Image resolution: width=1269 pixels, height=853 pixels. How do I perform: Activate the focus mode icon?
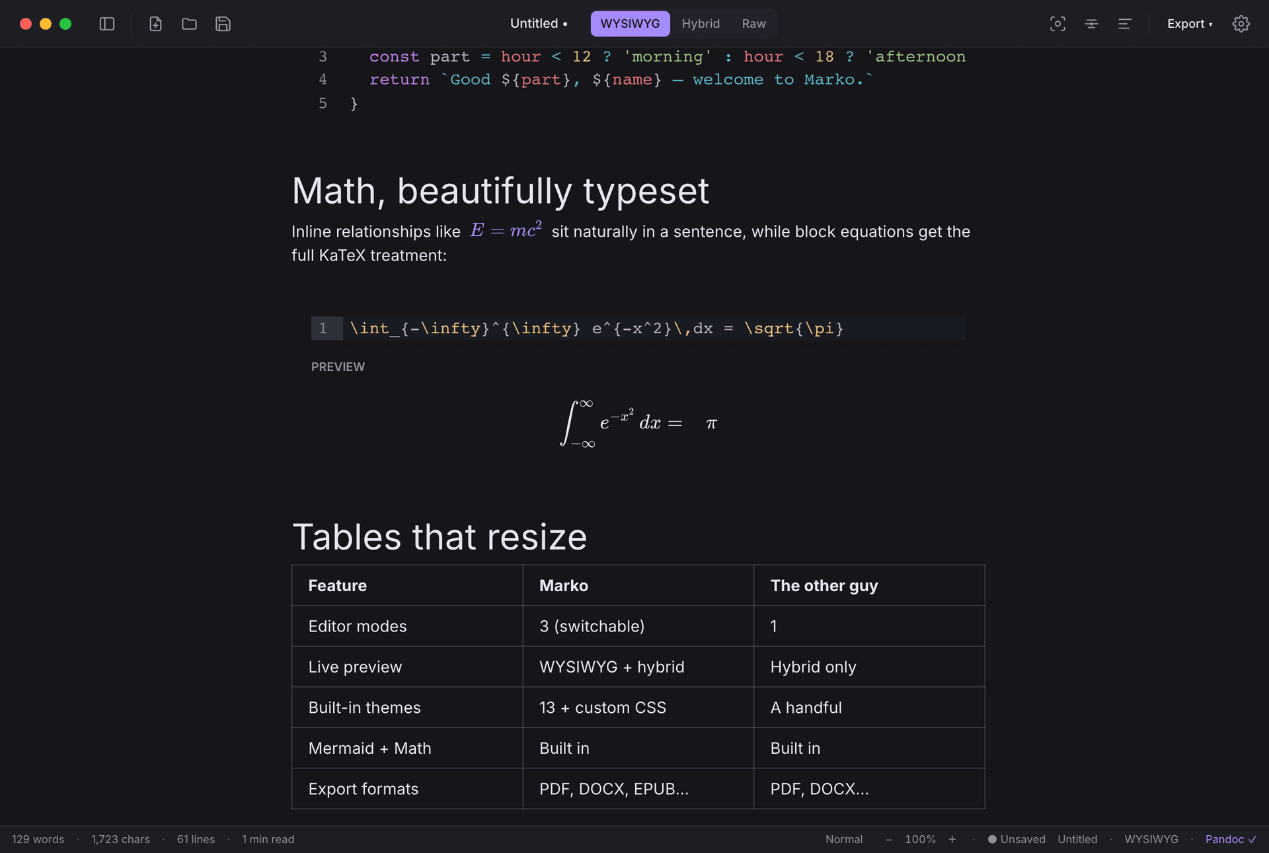[1057, 24]
